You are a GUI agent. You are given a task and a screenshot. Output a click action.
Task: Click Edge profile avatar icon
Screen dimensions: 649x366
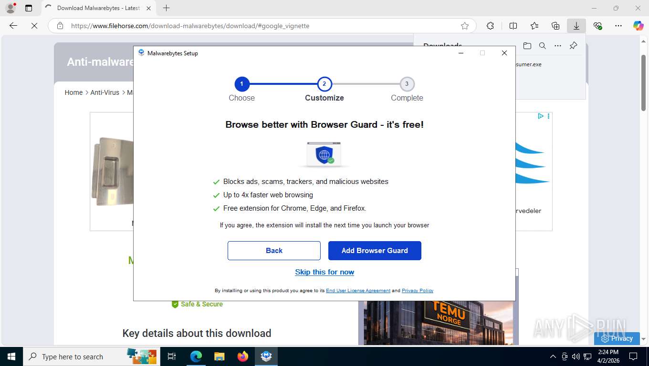10,8
